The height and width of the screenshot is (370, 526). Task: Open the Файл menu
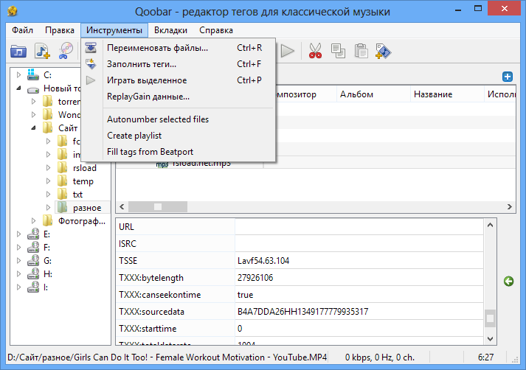[x=22, y=30]
